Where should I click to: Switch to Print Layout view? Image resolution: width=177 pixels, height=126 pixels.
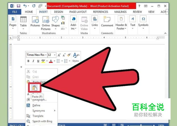pos(114,125)
